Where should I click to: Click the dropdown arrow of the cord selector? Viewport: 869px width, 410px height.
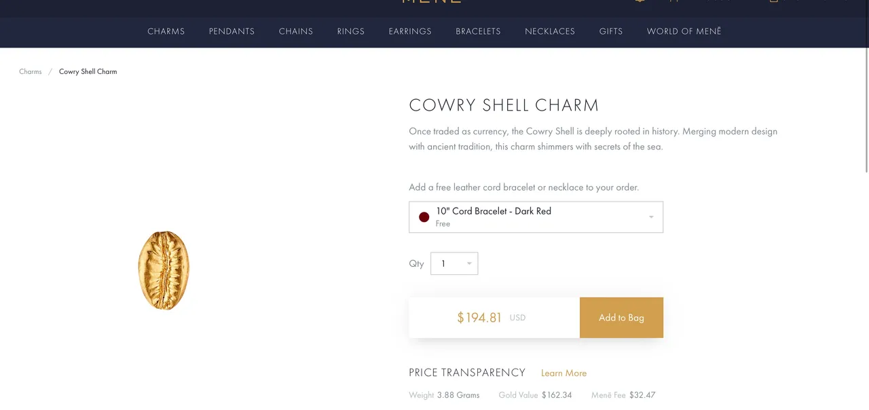[x=651, y=217]
